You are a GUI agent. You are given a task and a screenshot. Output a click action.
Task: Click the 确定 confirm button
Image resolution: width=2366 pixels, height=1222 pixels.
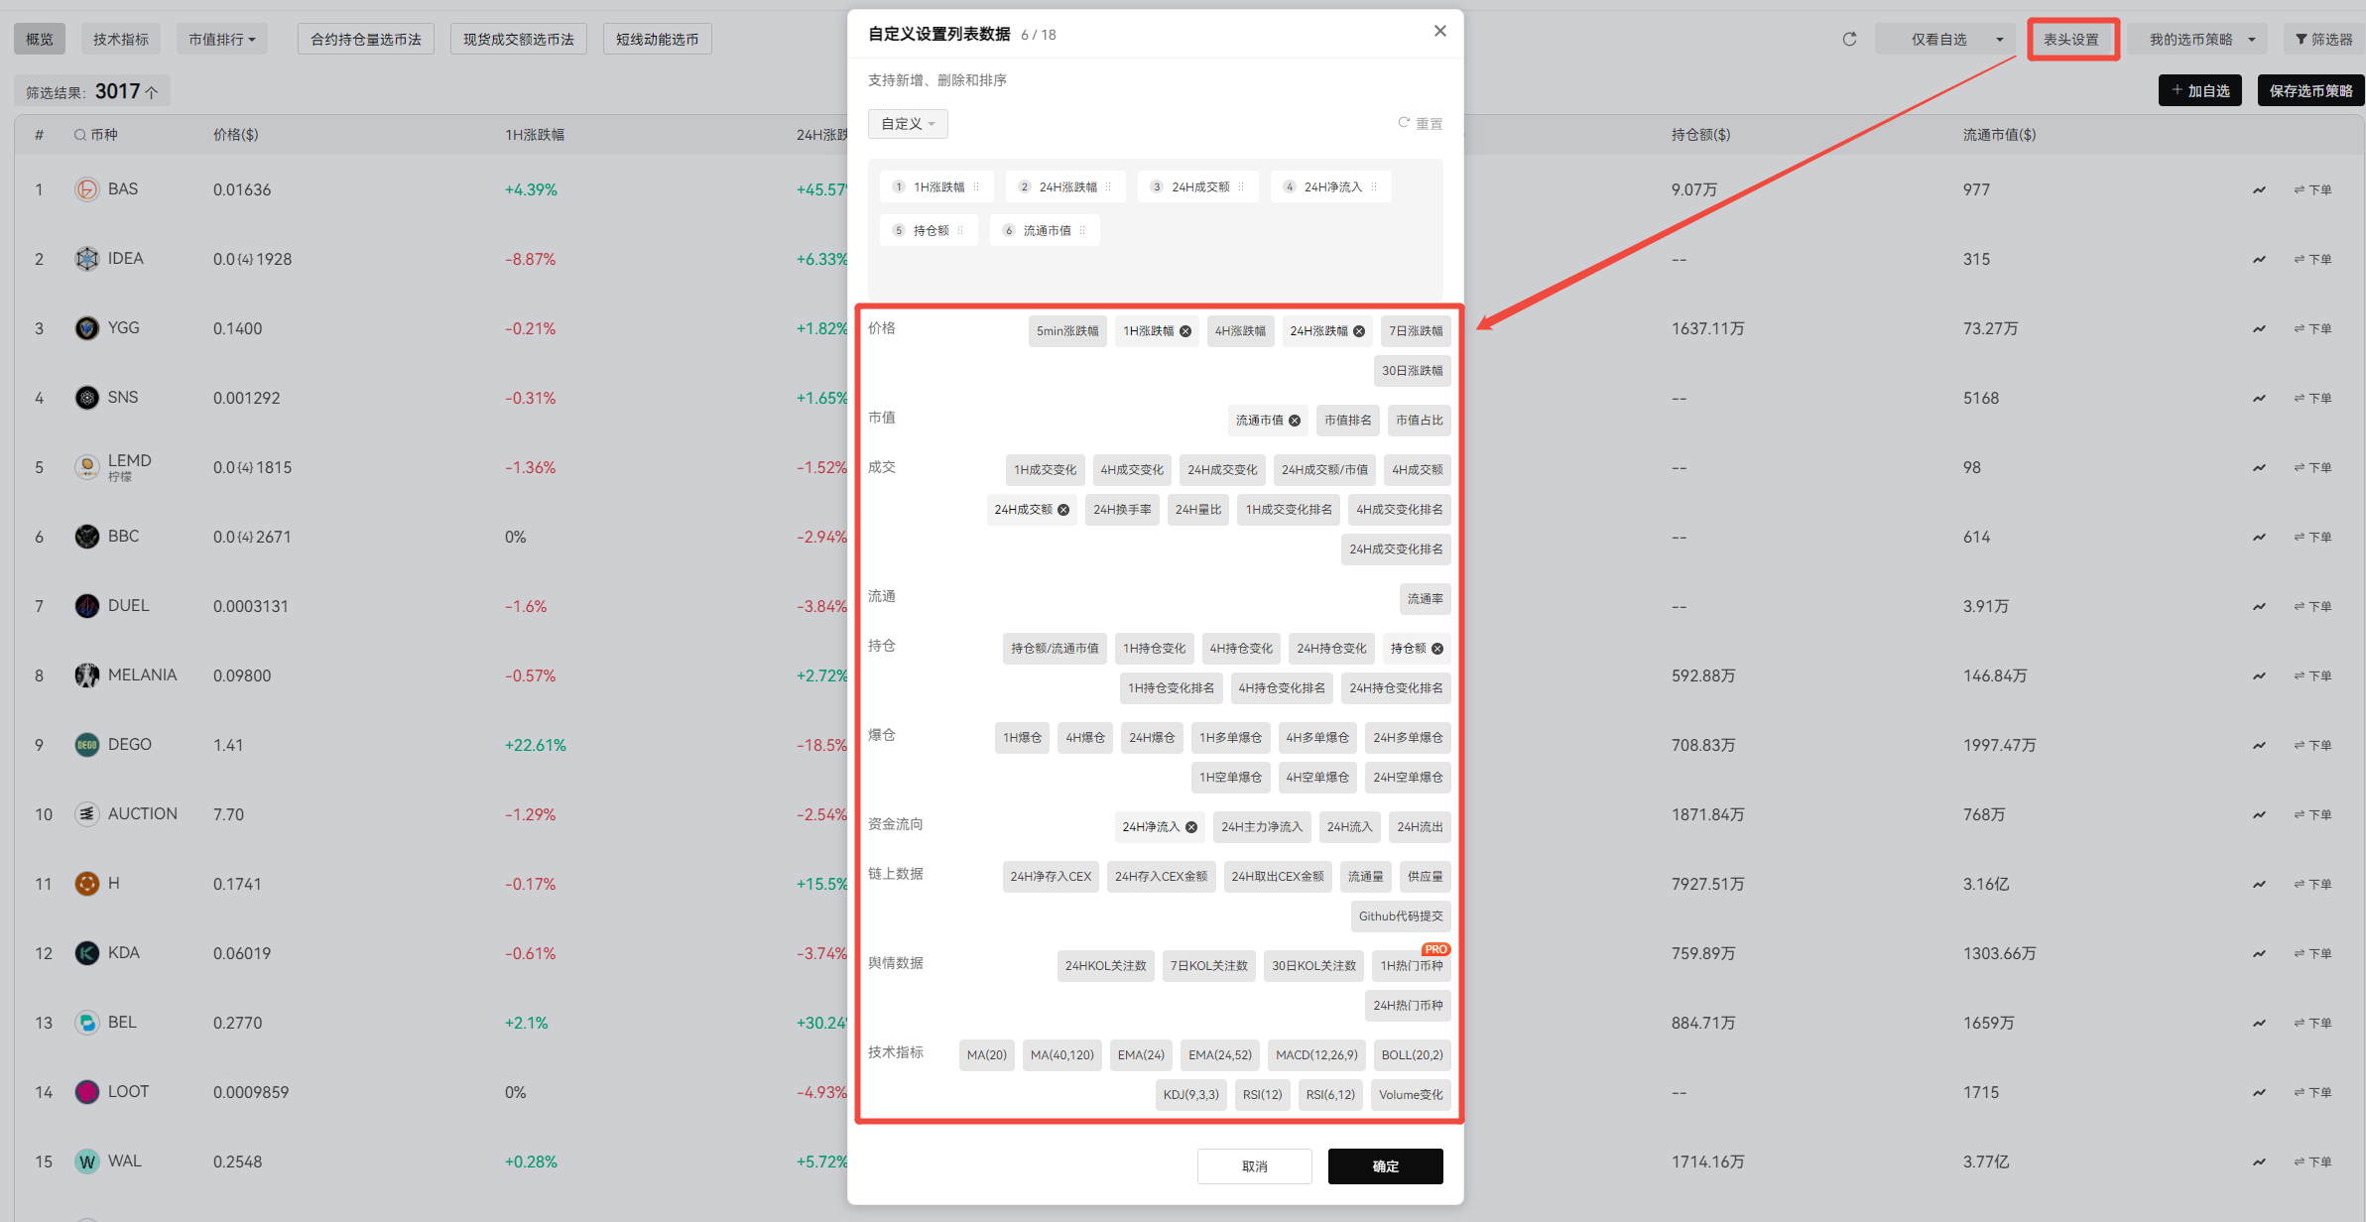[1385, 1166]
